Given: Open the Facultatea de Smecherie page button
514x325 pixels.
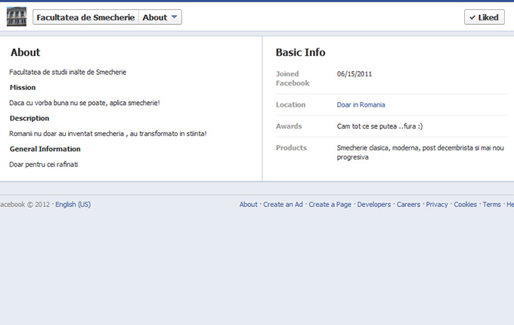Looking at the screenshot, I should [85, 17].
